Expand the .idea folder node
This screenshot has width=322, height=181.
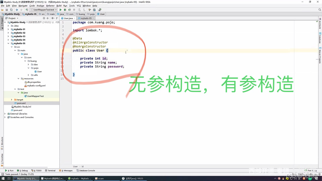pos(8,26)
